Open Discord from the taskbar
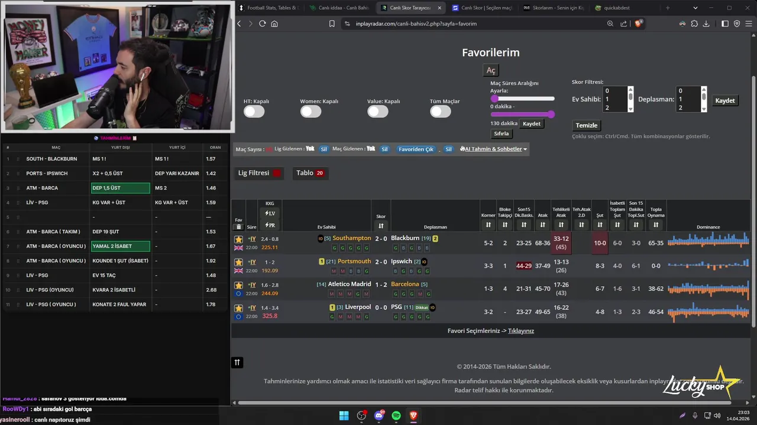The image size is (757, 425). point(379,416)
